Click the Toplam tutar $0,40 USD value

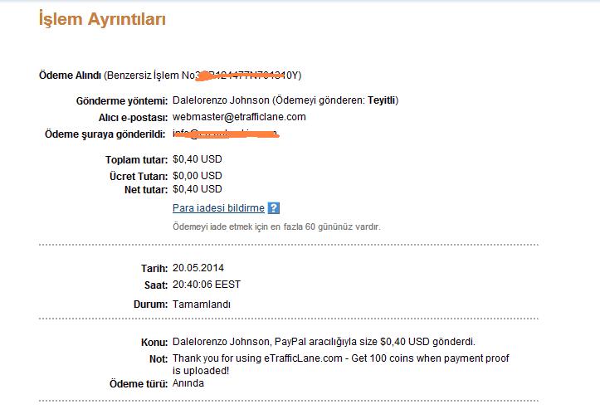197,159
